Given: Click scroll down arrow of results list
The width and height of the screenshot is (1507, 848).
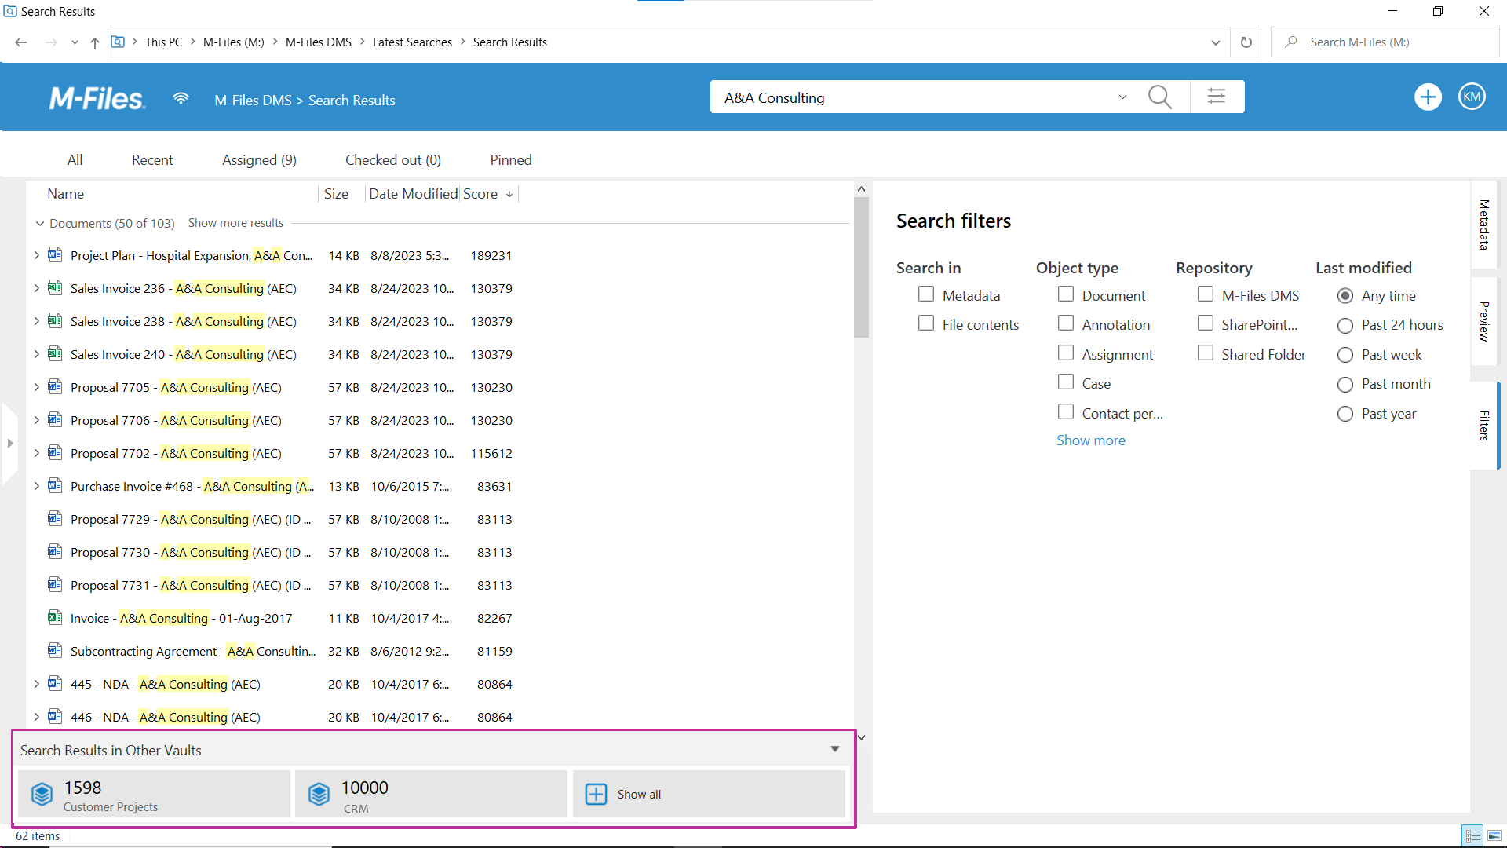Looking at the screenshot, I should 861,737.
